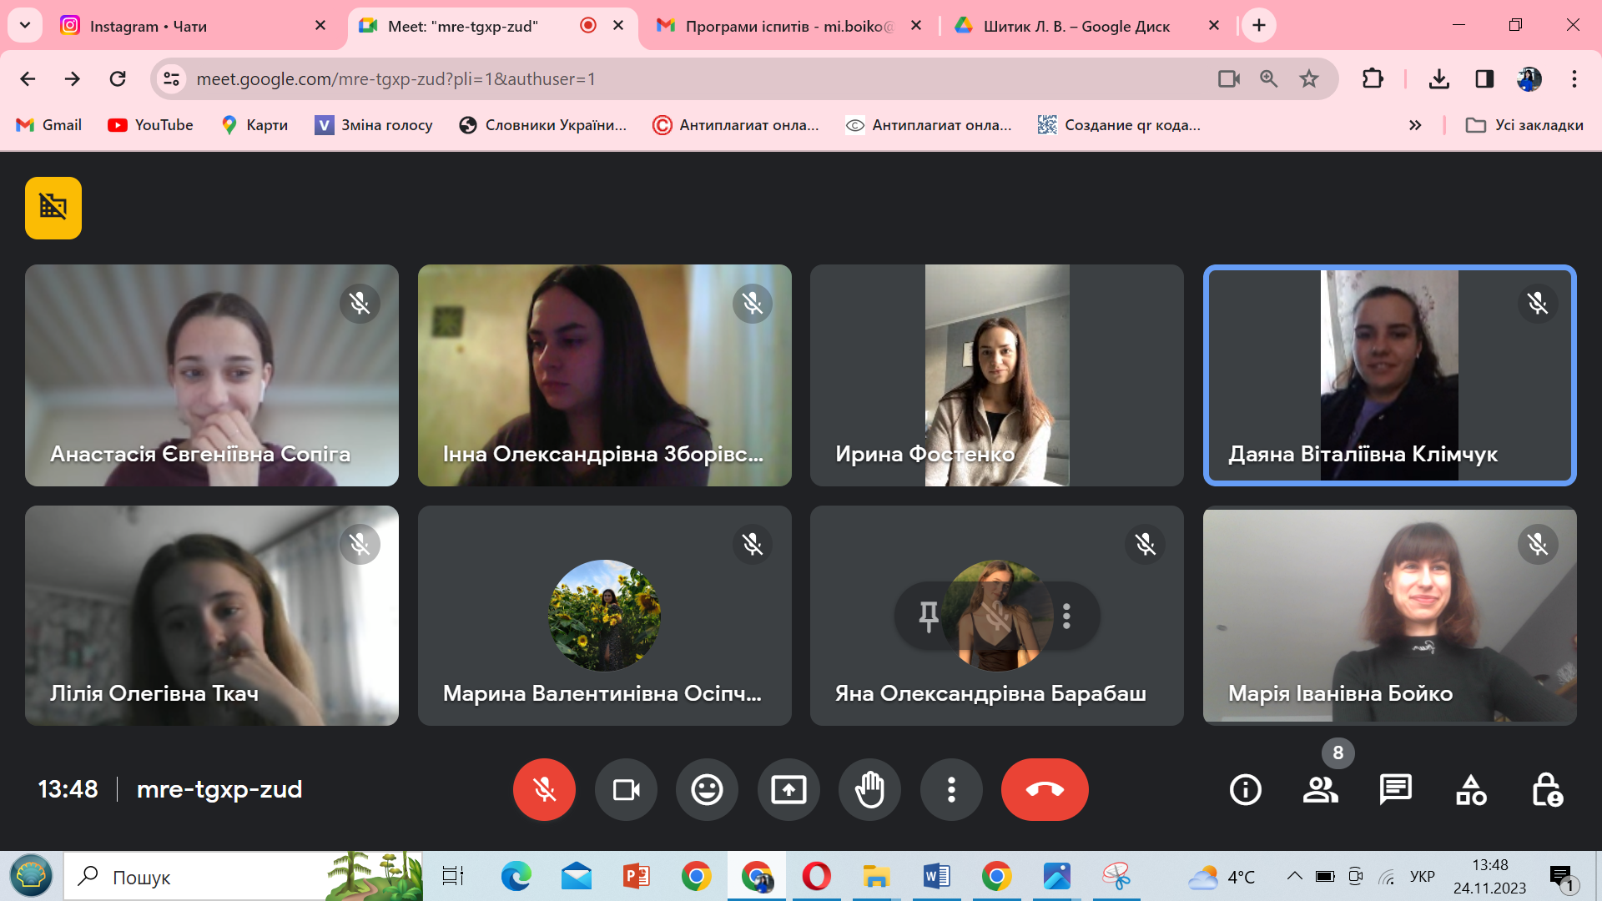This screenshot has height=901, width=1602.
Task: Leave call with red hang-up button
Action: point(1044,789)
